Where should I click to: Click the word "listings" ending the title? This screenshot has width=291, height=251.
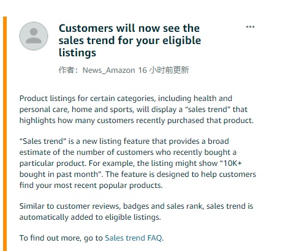pos(77,53)
